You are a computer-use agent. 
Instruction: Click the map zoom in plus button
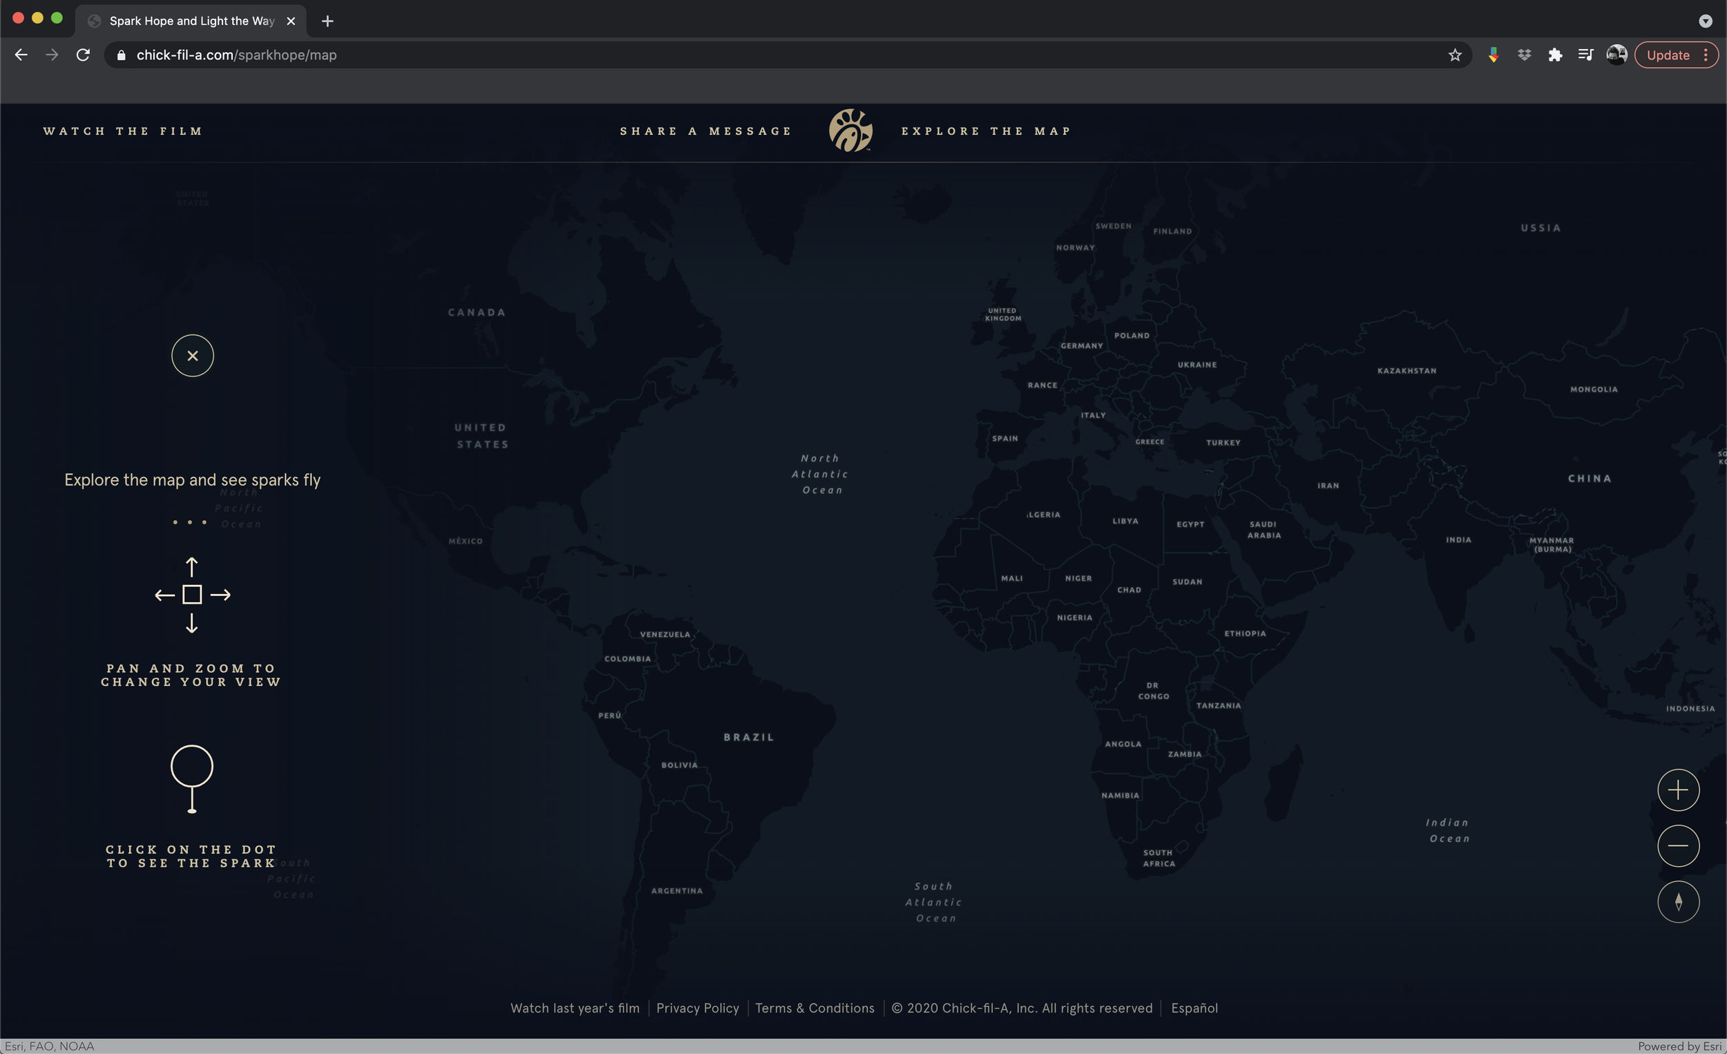point(1678,790)
